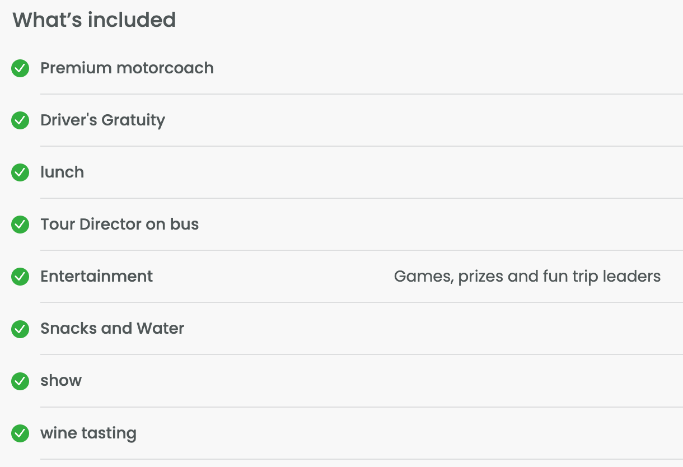Viewport: 683px width, 467px height.
Task: Click the Games, prizes and fun trip leaders description
Action: (527, 277)
